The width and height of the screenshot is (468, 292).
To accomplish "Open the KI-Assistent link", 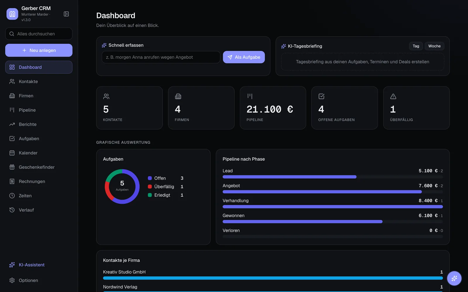I will pos(39,265).
